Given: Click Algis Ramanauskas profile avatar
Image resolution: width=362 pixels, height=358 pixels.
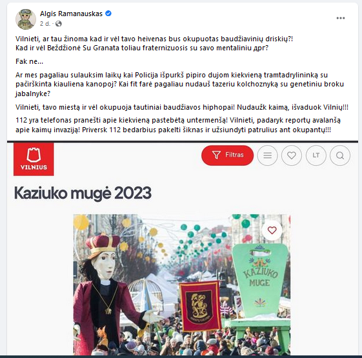Looking at the screenshot, I should click(x=26, y=19).
